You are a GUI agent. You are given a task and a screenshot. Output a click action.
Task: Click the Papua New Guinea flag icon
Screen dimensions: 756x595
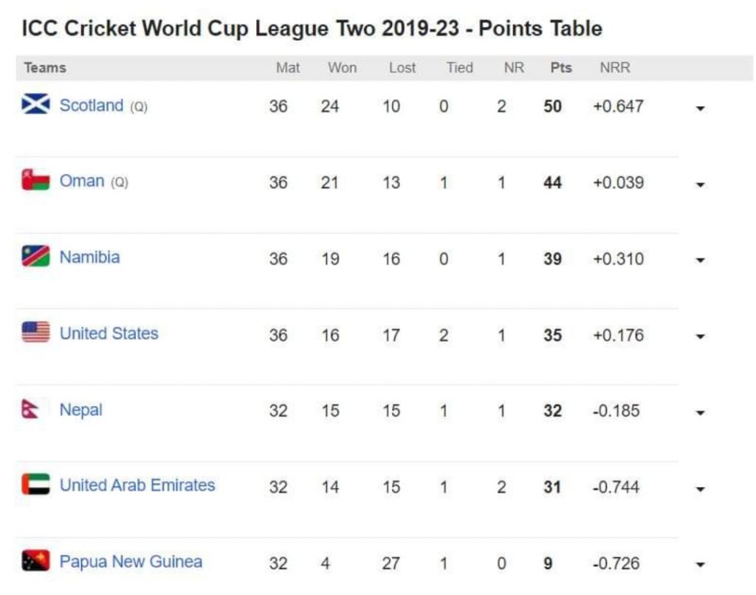coord(35,561)
